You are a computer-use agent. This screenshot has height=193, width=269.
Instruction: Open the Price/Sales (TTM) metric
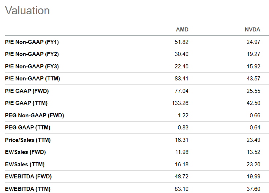[28, 140]
